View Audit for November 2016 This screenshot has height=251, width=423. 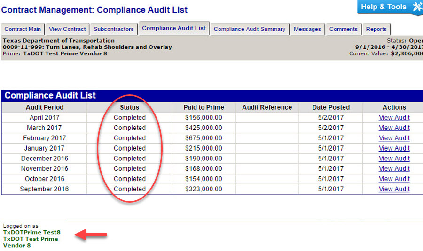coord(394,169)
